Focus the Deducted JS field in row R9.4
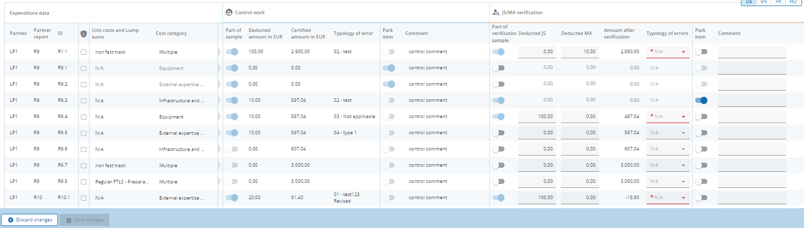This screenshot has height=228, width=804. coord(537,117)
